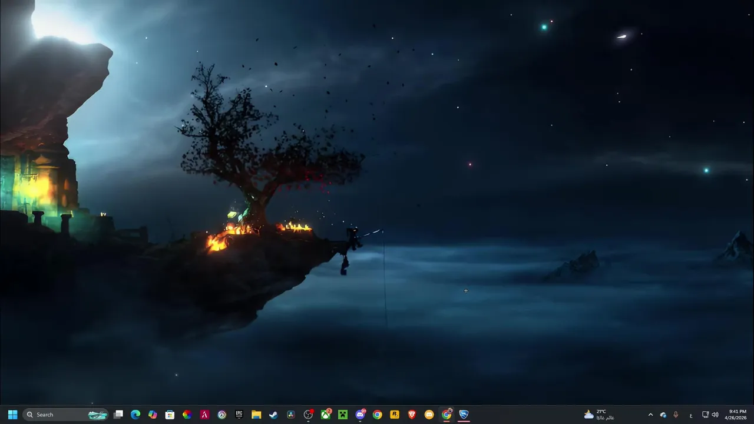Launch Minecraft from the taskbar
This screenshot has width=754, height=424.
[343, 415]
